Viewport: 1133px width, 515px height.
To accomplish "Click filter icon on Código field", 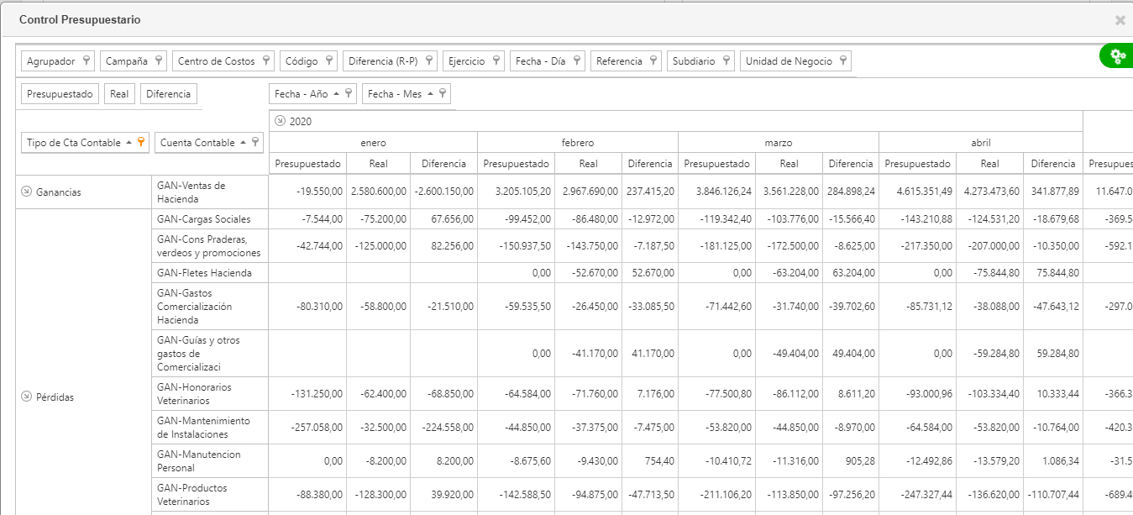I will 329,60.
